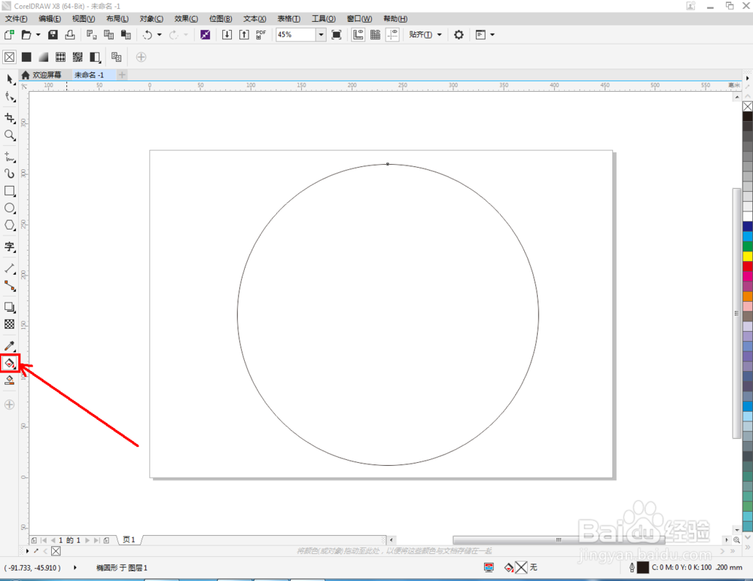
Task: Toggle Show Guidelines button
Action: pos(392,35)
